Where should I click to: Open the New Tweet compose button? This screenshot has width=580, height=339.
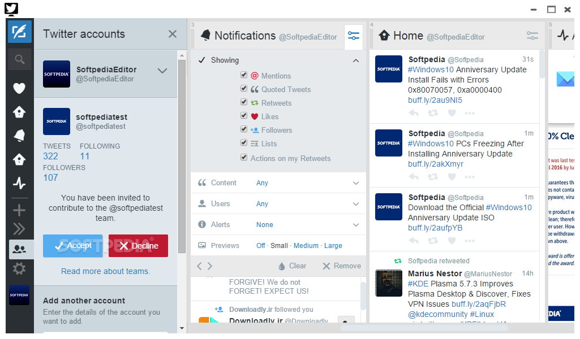(20, 32)
